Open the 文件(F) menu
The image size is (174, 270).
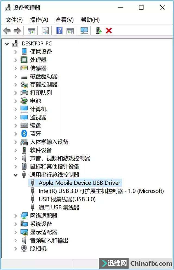click(14, 20)
